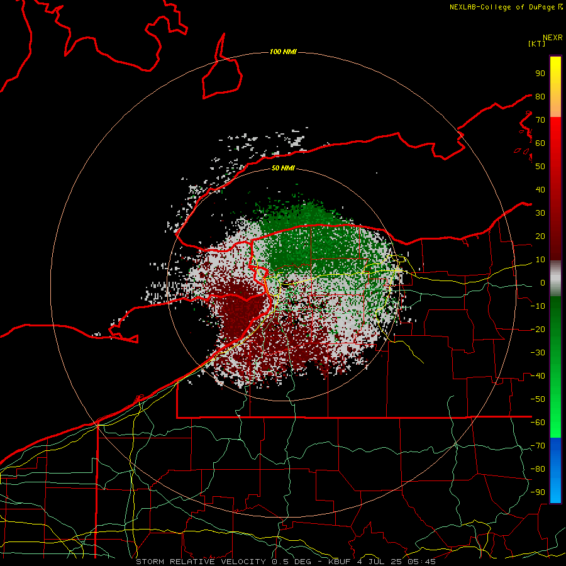Pick the positive 10 value on the scale

[540, 260]
